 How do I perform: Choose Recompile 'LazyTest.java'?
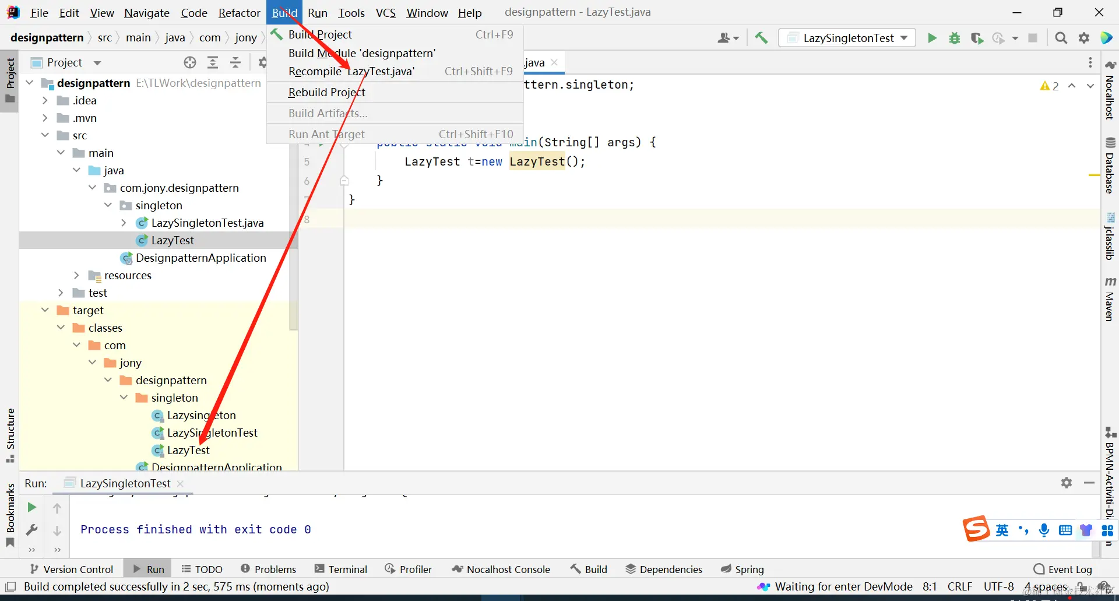click(395, 71)
